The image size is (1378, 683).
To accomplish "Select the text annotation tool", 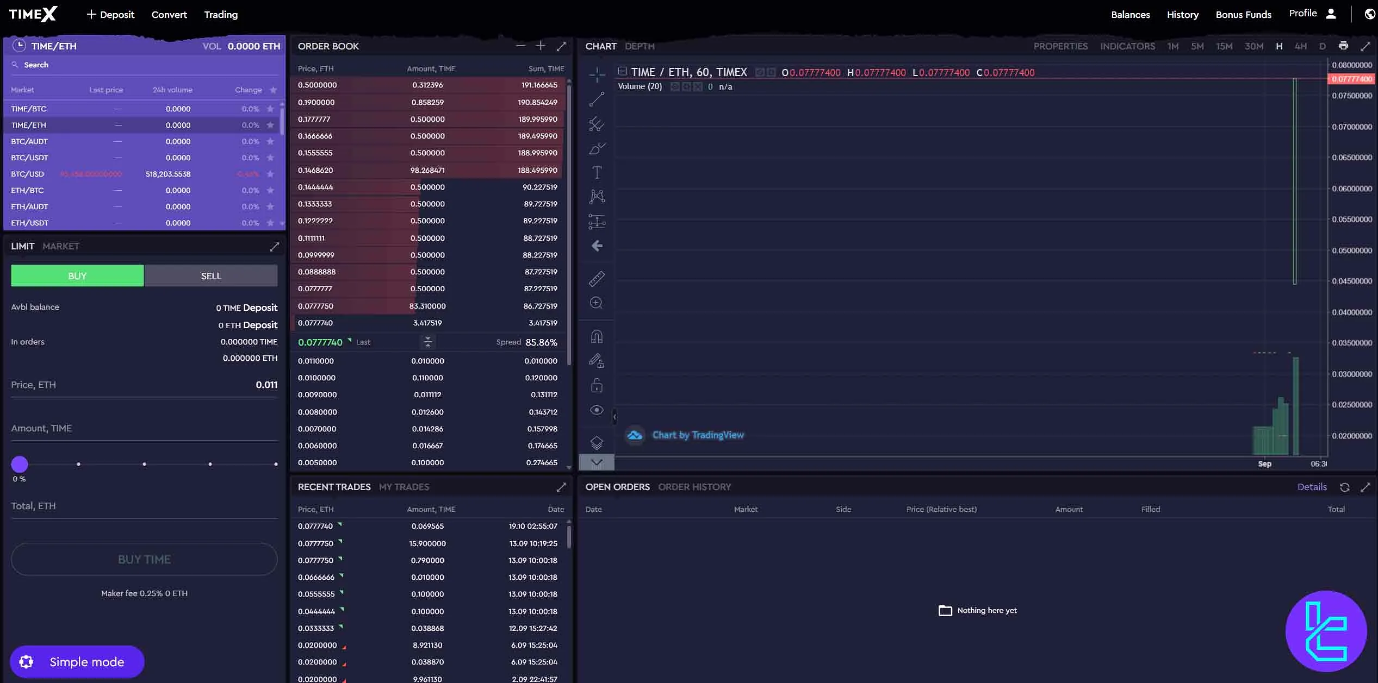I will coord(597,173).
